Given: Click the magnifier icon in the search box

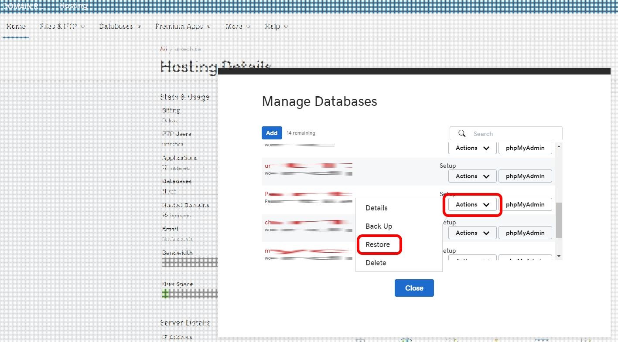Looking at the screenshot, I should coord(462,134).
